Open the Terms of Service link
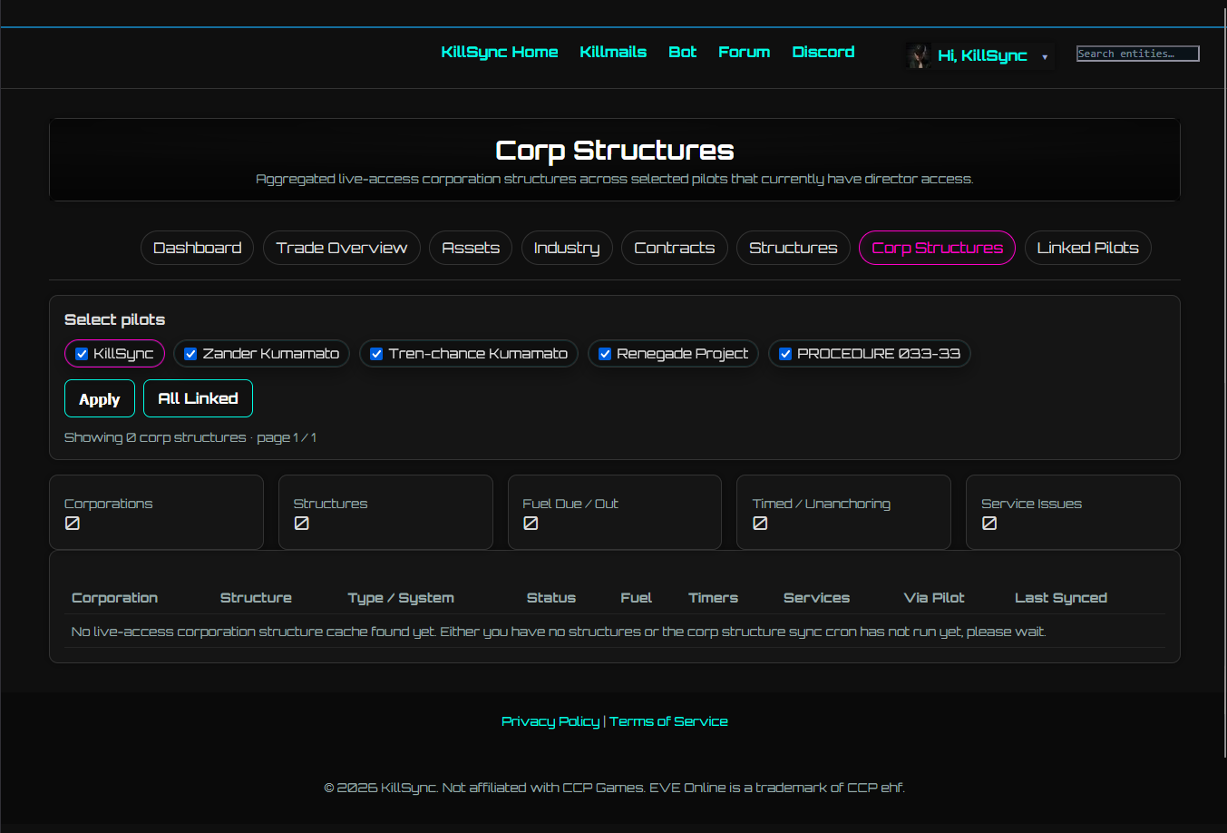This screenshot has height=833, width=1227. tap(668, 721)
